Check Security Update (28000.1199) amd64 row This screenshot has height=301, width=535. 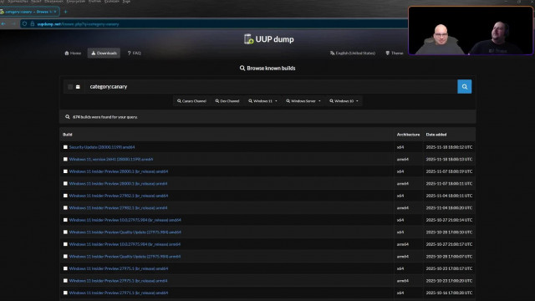65,147
